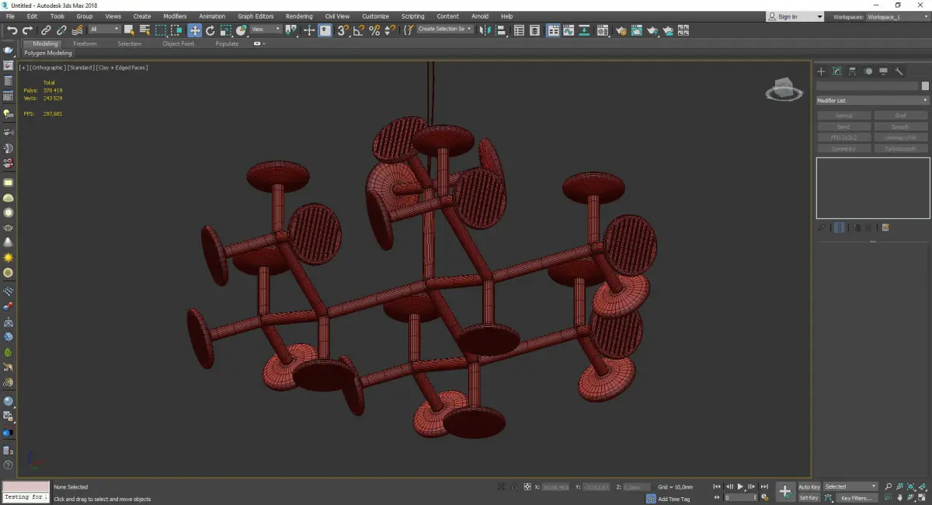Viewport: 932px width, 505px height.
Task: Switch to the Object Paint ribbon tab
Action: tap(178, 44)
